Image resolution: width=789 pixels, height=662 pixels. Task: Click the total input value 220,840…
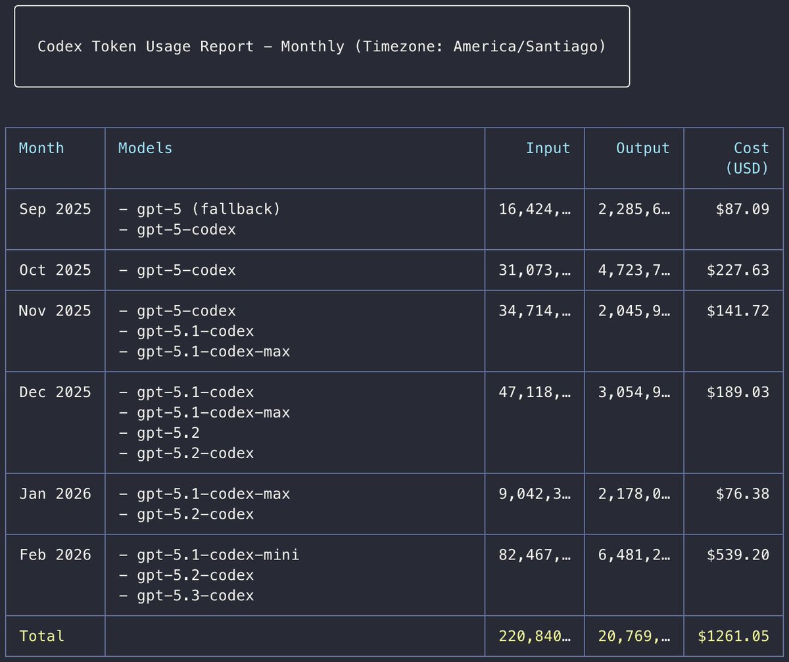tap(535, 636)
